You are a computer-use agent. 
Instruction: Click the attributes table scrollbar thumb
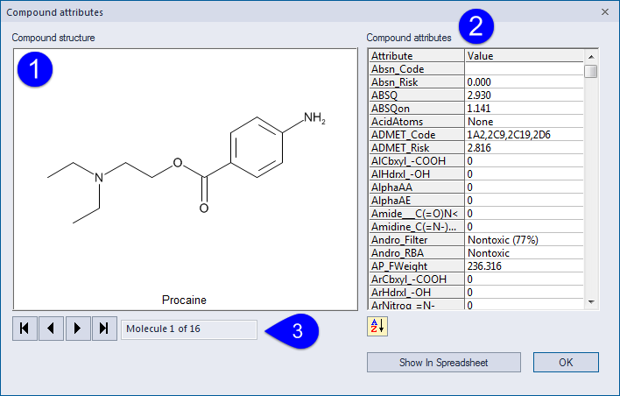pos(591,72)
